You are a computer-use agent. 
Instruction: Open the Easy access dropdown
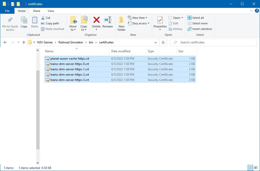click(139, 23)
